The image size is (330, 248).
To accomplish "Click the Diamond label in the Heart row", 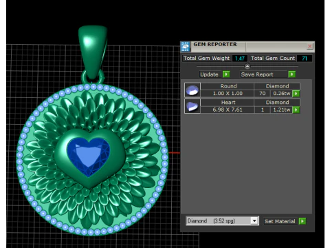I will pos(277,103).
